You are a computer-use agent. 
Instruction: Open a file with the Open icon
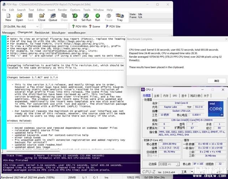click(19, 17)
